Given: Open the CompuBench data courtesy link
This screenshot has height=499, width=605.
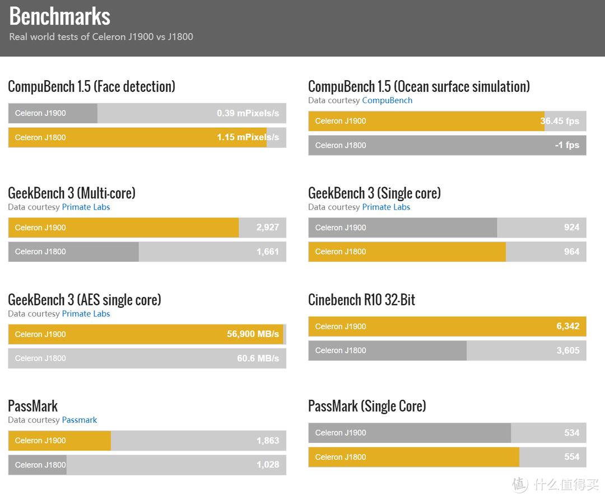Looking at the screenshot, I should click(387, 100).
